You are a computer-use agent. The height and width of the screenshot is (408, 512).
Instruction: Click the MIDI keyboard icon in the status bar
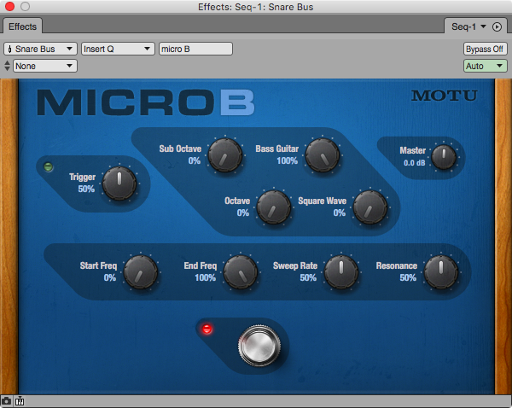point(20,401)
